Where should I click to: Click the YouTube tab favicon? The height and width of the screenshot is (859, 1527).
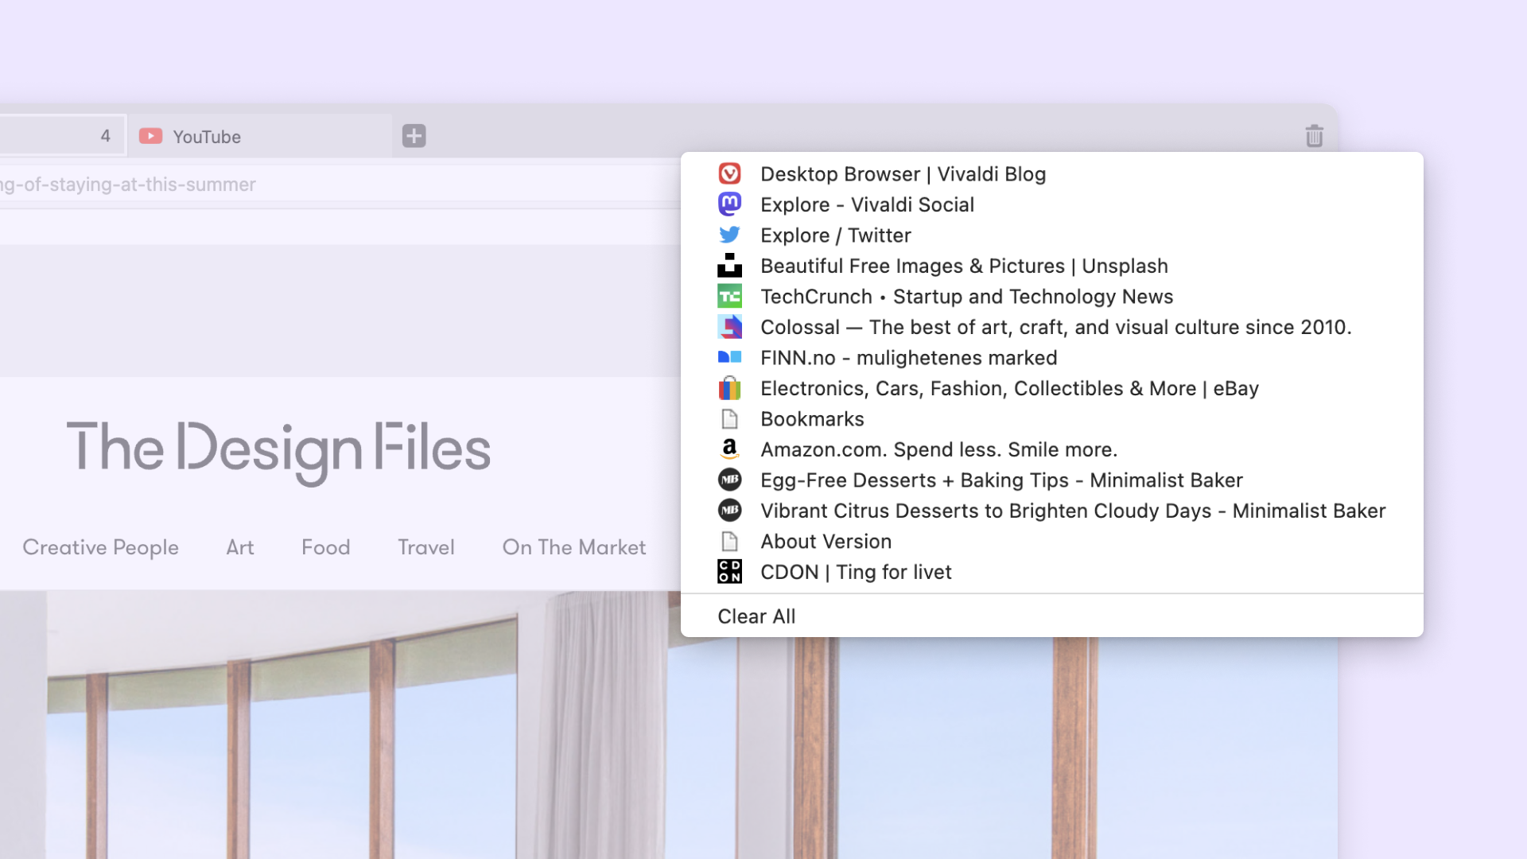150,136
